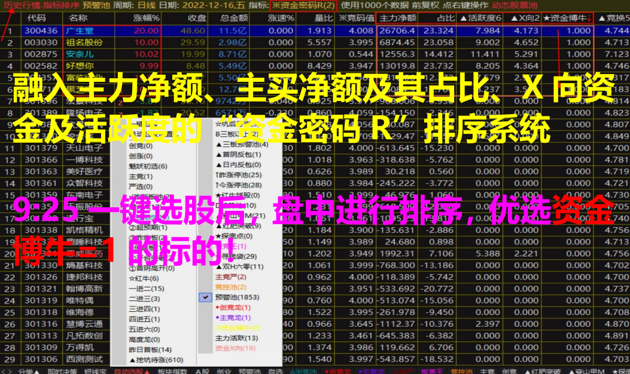Click ◆主竞龙(1) entry in menu
The image size is (630, 374).
pyautogui.click(x=233, y=317)
